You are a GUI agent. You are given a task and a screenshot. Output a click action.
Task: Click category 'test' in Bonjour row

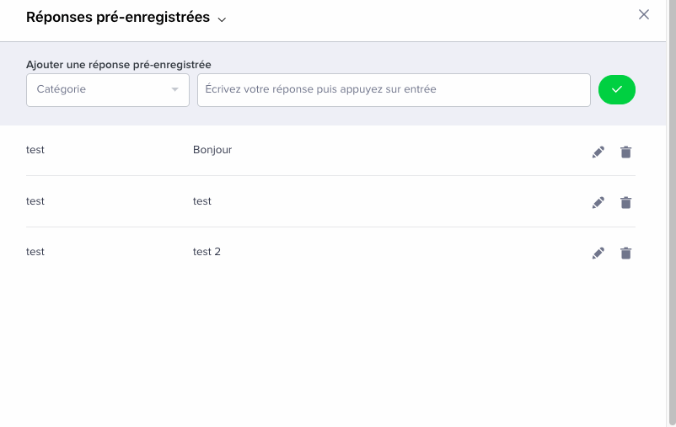click(x=35, y=150)
